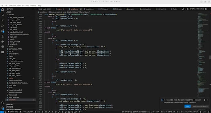Viewport: 211px width, 113px height.
Task: Click the ESP-IDF version status item
Action: (13, 112)
